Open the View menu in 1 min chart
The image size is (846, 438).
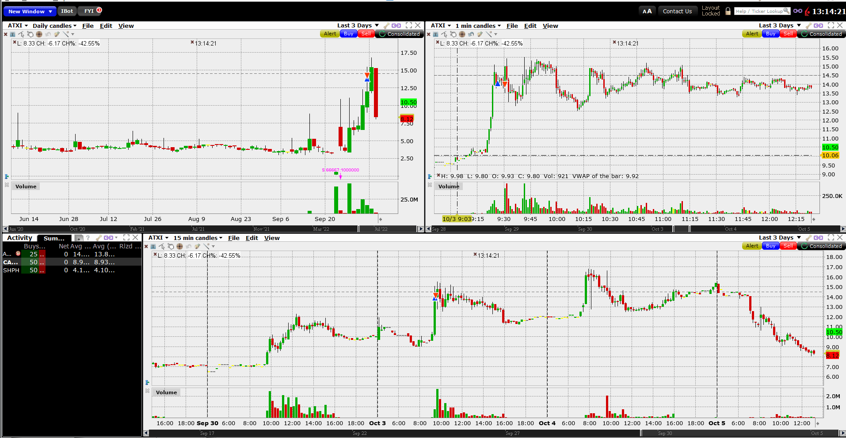[550, 26]
